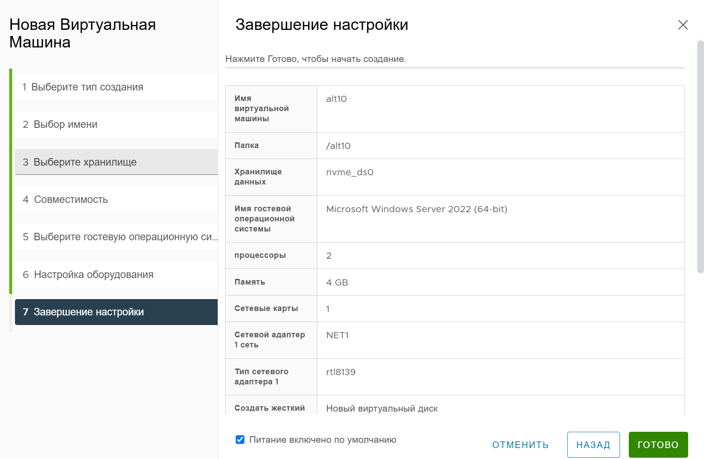Select step 3 Выберите хранилище

(x=117, y=162)
